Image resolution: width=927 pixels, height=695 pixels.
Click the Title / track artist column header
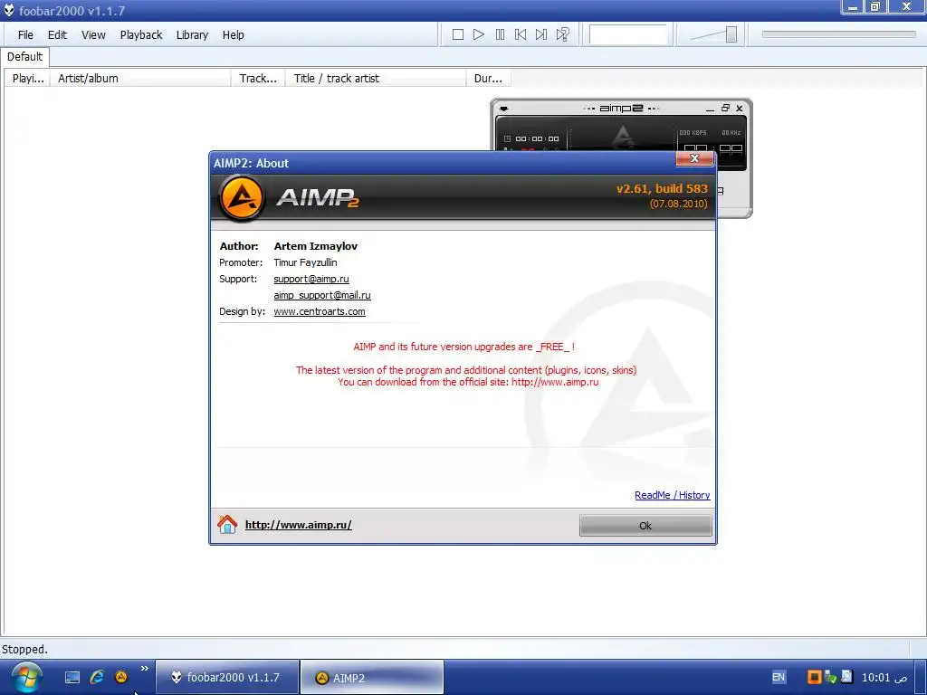pyautogui.click(x=376, y=78)
